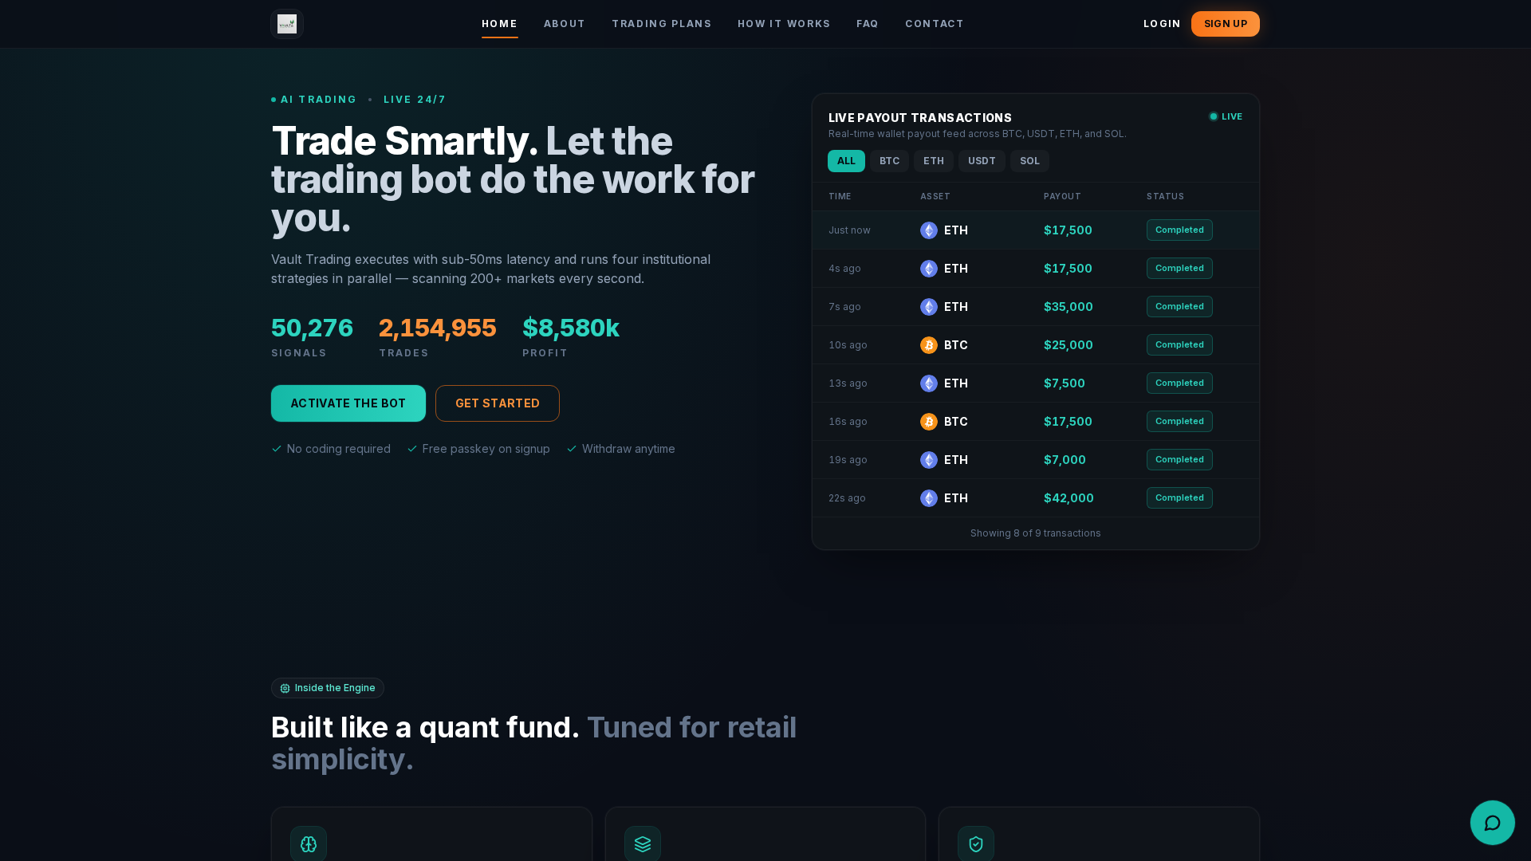Image resolution: width=1531 pixels, height=861 pixels.
Task: Click the BTC coin icon in 16s ago row
Action: [929, 422]
